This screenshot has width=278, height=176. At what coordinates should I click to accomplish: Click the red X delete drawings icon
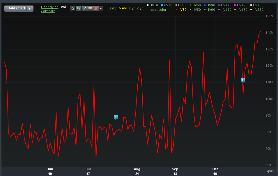point(96,8)
